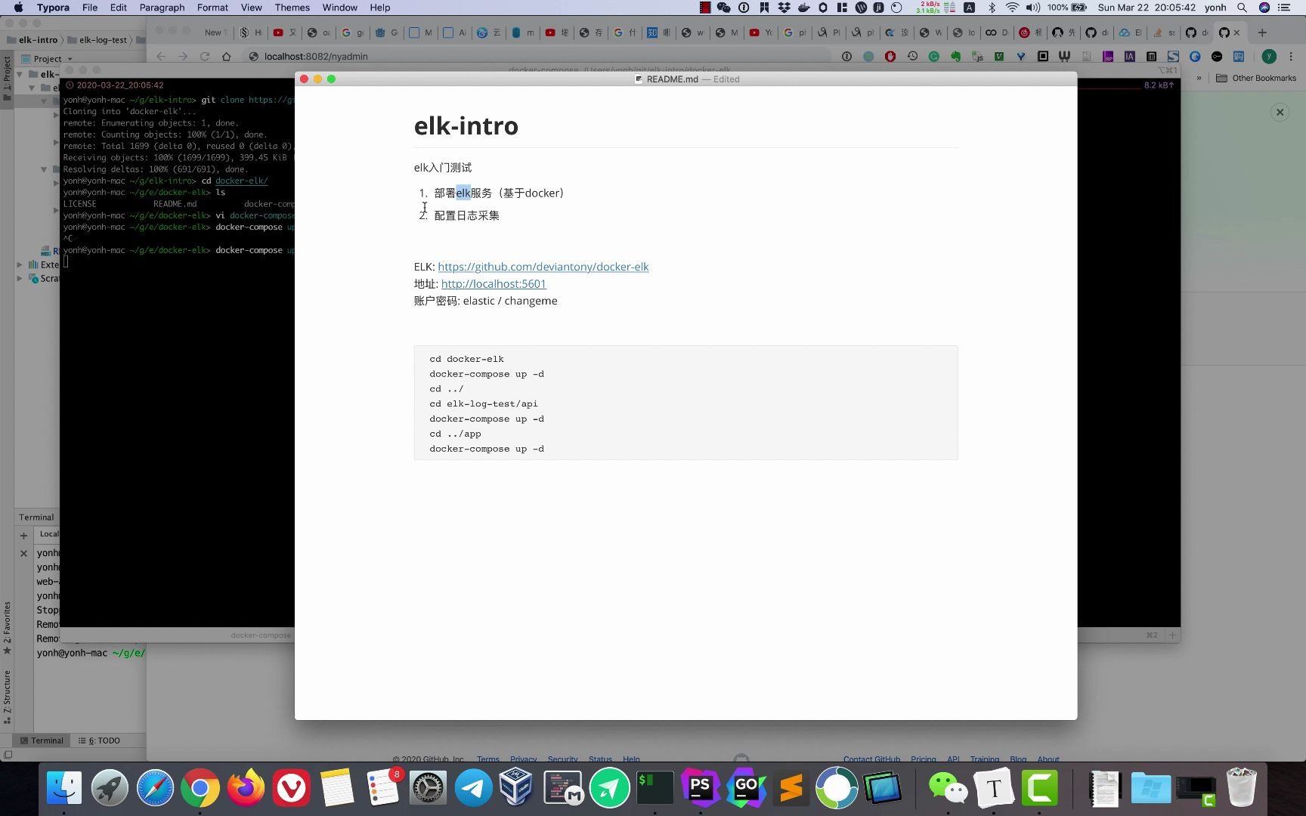Click the elk-log-test breadcrumb
Screen dimensions: 1306x816
coord(97,40)
